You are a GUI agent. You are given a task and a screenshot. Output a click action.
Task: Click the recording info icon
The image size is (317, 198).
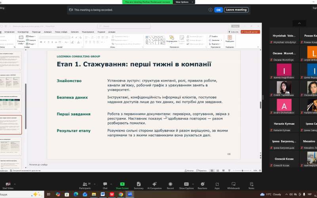(x=210, y=10)
